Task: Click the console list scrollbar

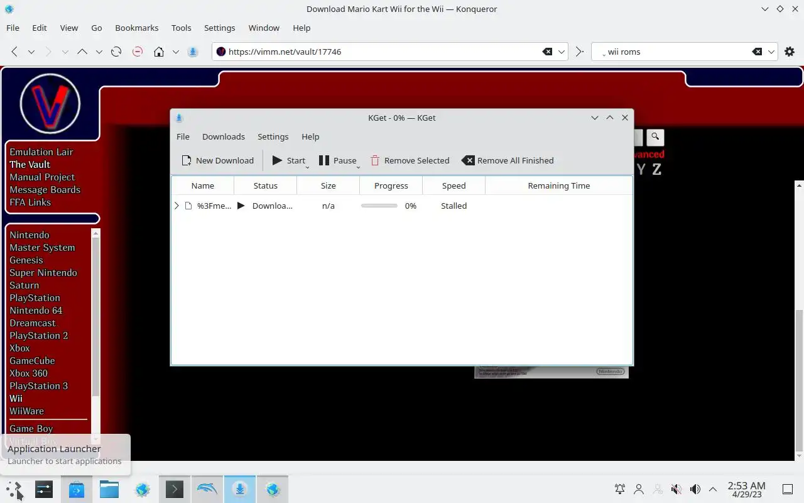Action: pyautogui.click(x=95, y=316)
